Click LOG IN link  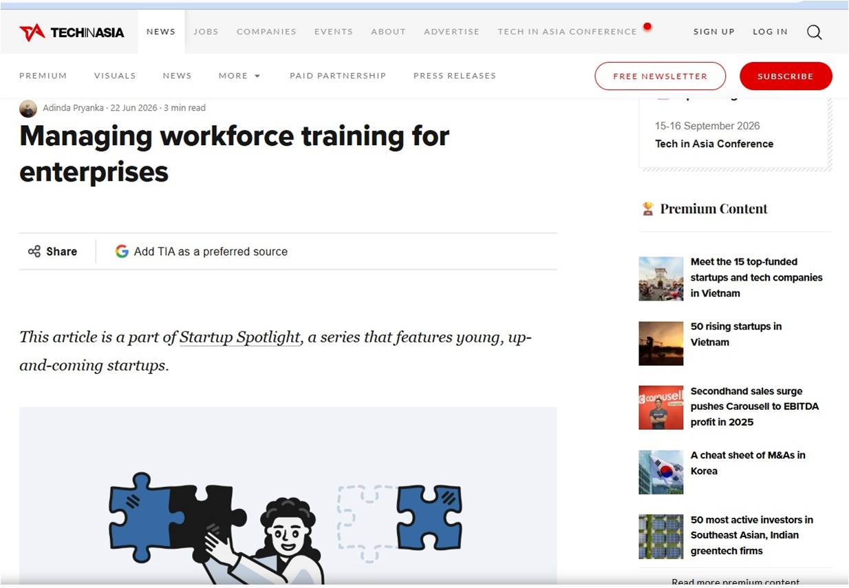(x=770, y=32)
